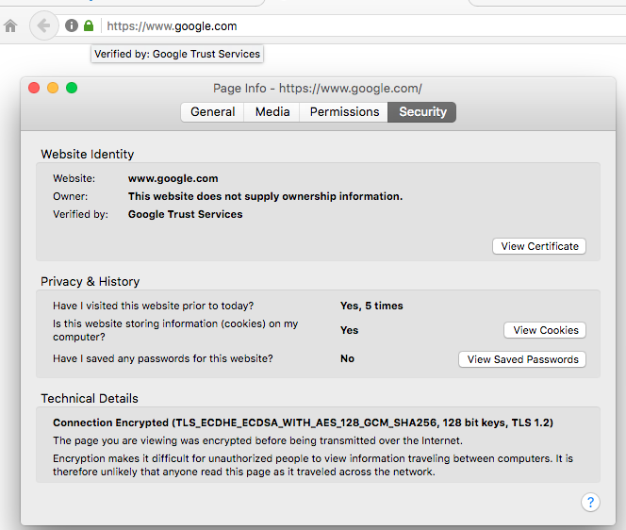Click the Home icon in browser toolbar
The image size is (626, 530).
(x=10, y=26)
